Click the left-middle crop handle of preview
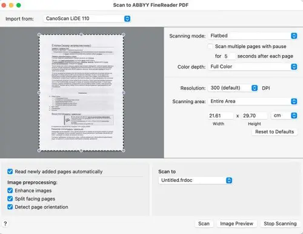This screenshot has height=234, width=303. (39, 93)
